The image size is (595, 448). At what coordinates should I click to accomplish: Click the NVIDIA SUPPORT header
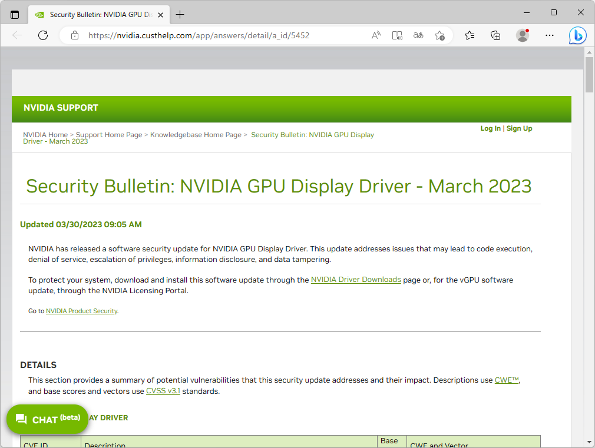(61, 108)
